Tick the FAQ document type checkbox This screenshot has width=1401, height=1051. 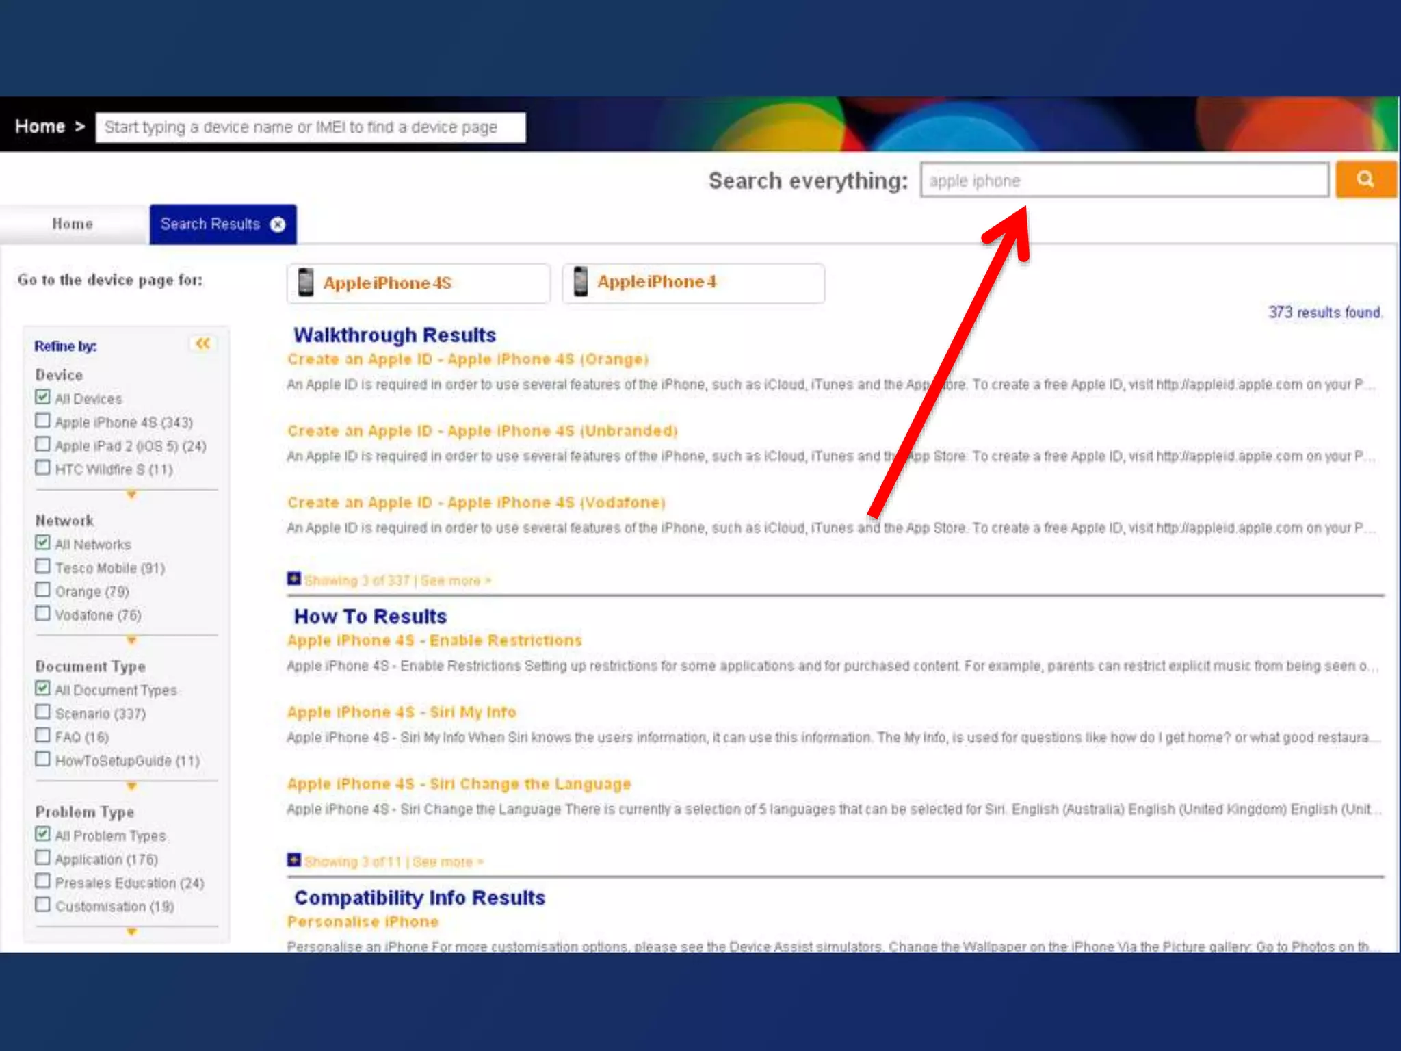click(x=43, y=736)
